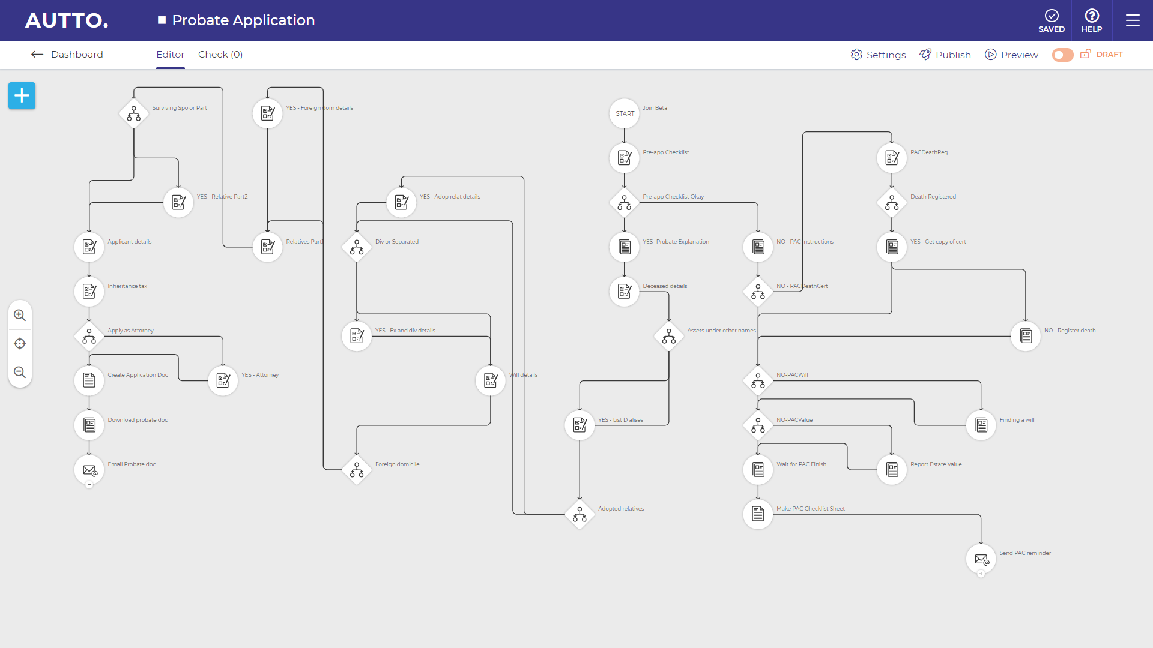Switch to the Check (0) tab
Viewport: 1153px width, 648px height.
click(x=220, y=55)
